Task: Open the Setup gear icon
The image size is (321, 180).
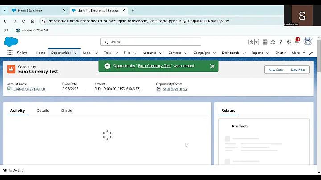Action: pyautogui.click(x=288, y=42)
